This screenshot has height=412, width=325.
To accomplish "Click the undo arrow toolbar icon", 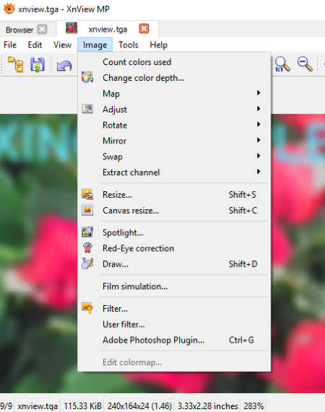I will point(64,66).
